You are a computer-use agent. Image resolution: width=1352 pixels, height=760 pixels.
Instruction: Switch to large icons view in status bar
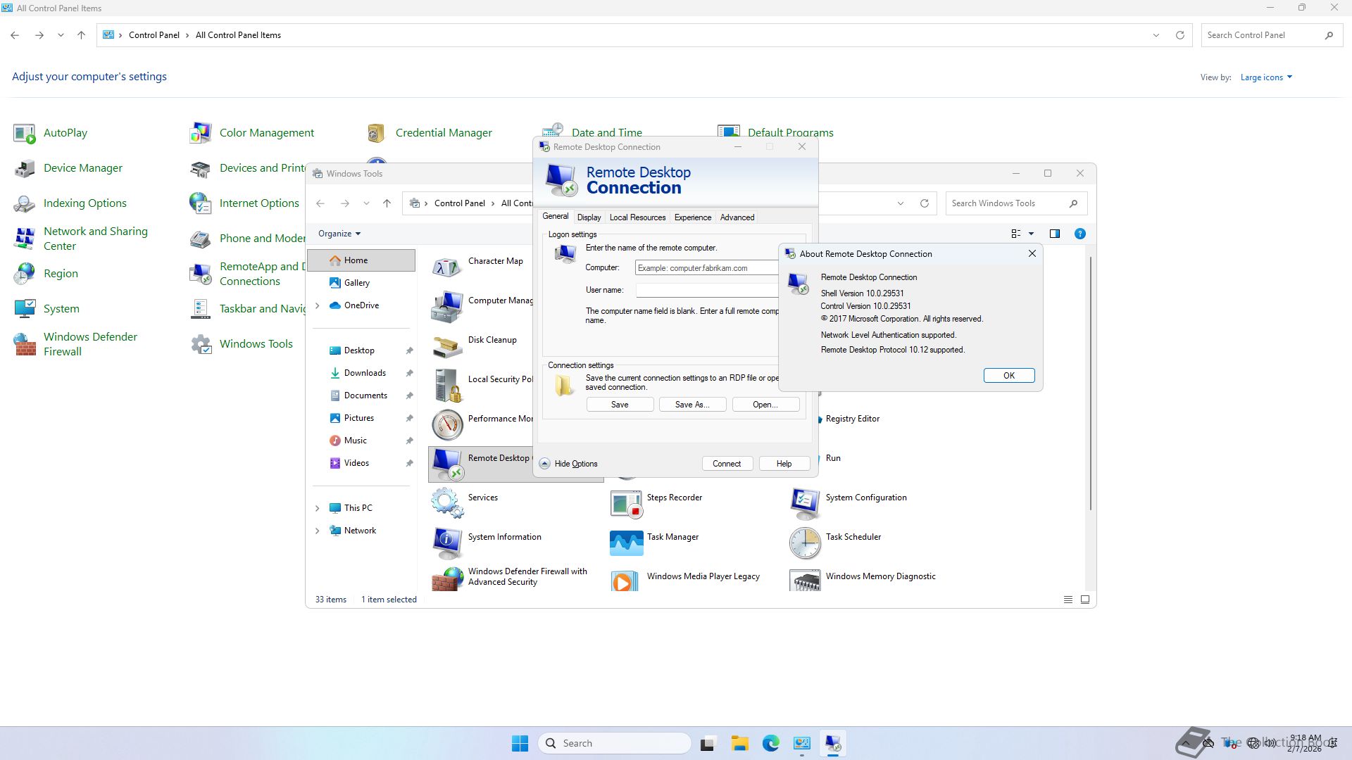1085,600
